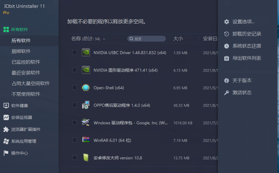The width and height of the screenshot is (279, 173).
Task: Click the 卸载历史记录 history icon
Action: 226,34
